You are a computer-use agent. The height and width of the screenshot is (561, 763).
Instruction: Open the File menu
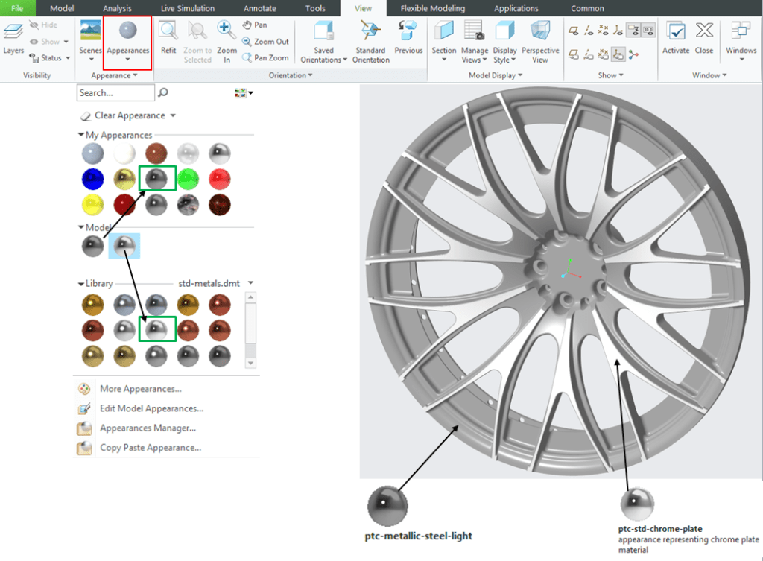[17, 8]
